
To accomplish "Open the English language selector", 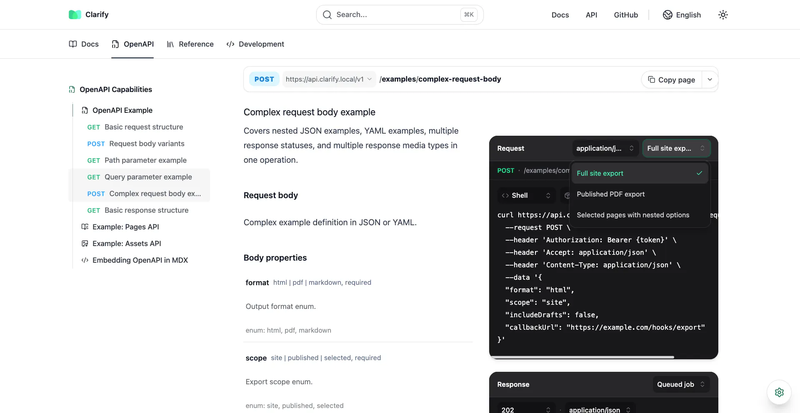I will click(x=682, y=15).
